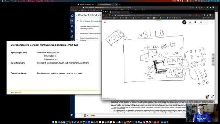The image size is (220, 124).
Task: Click the home view icon on whiteboard side panel
Action: click(213, 58)
